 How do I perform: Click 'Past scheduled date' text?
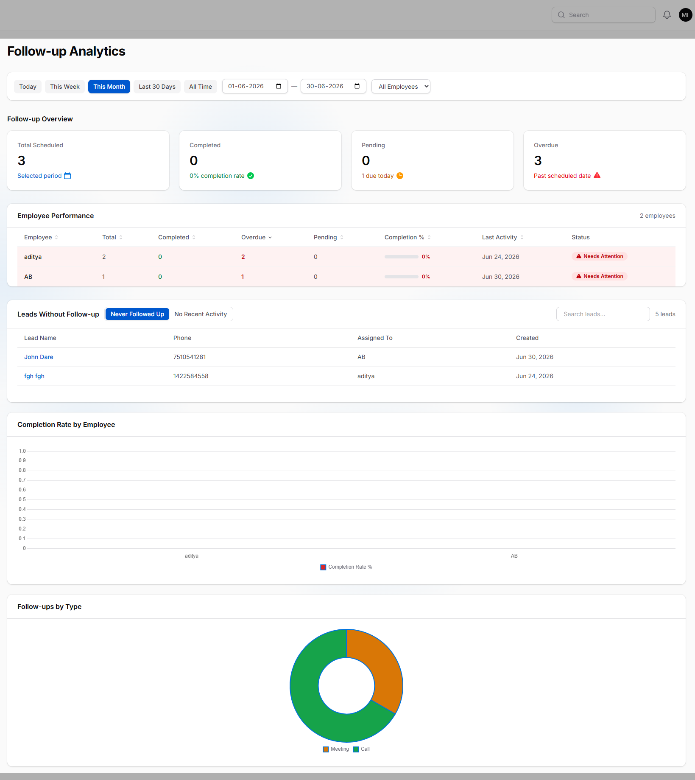click(562, 176)
